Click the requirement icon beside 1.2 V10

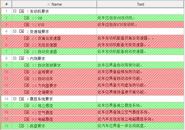[x=27, y=25]
